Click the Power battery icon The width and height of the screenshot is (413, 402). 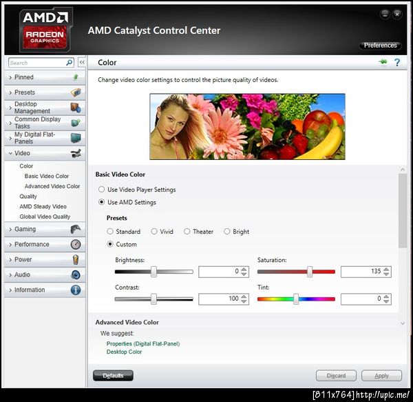76,259
